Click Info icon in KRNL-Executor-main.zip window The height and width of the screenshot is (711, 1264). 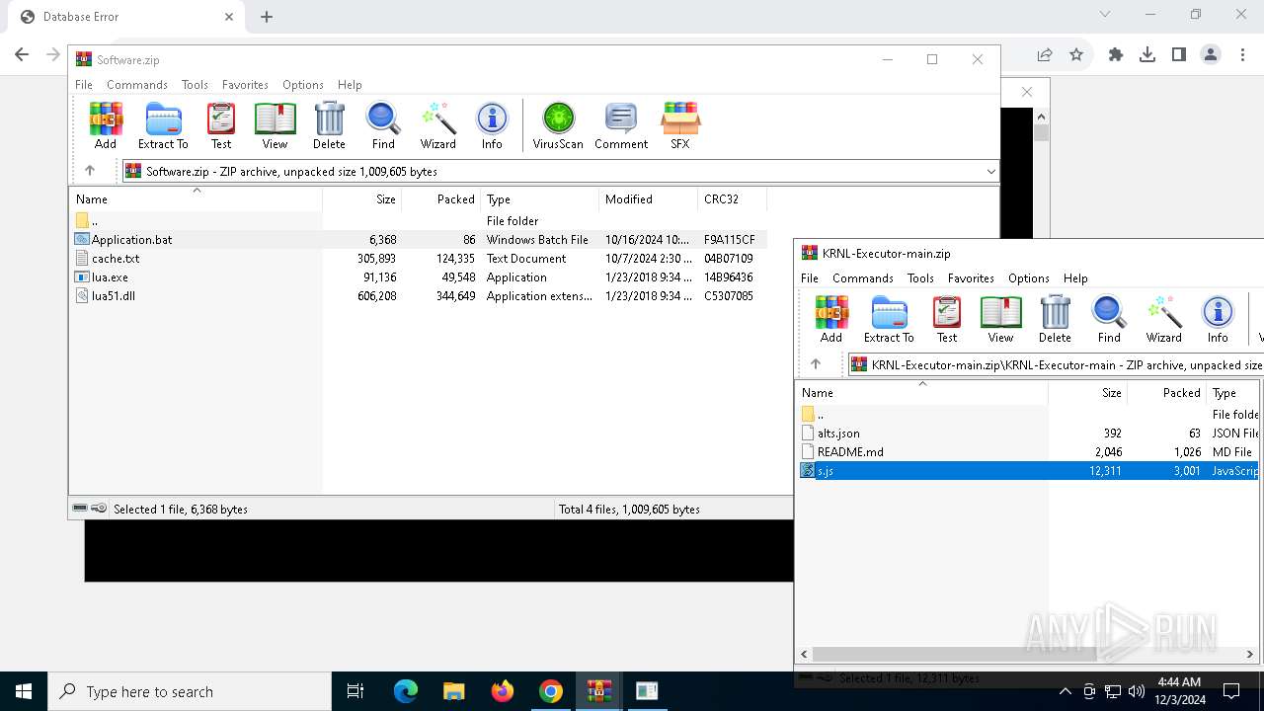[x=1218, y=319]
